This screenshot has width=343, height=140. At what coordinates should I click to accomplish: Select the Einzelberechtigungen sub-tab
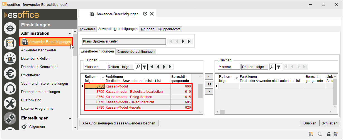[x=97, y=51]
